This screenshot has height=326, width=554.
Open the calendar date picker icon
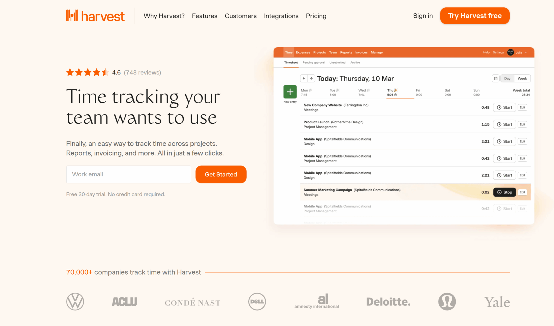(x=496, y=78)
